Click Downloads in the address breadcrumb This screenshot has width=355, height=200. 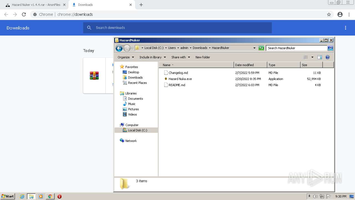click(200, 48)
